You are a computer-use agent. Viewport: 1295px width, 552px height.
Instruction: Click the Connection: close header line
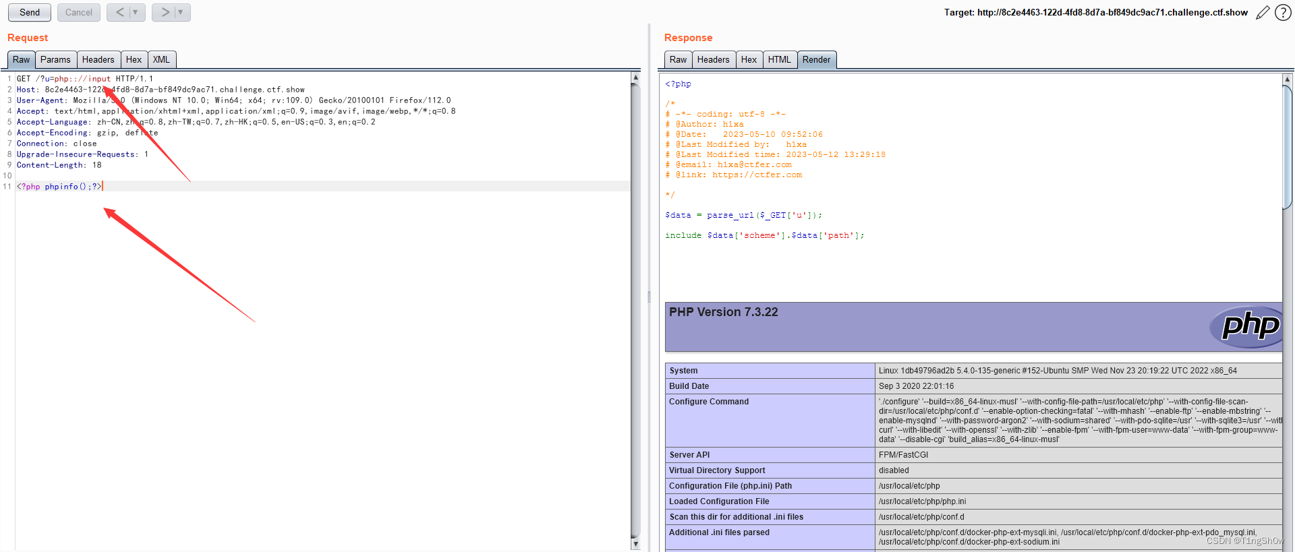(57, 144)
